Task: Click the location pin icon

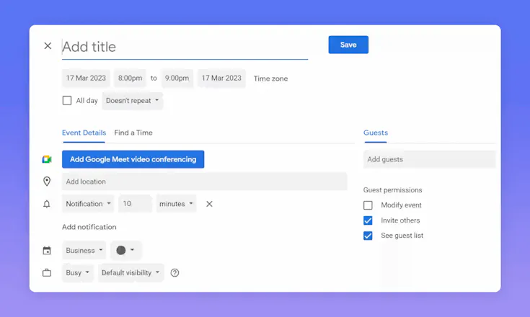Action: (47, 182)
